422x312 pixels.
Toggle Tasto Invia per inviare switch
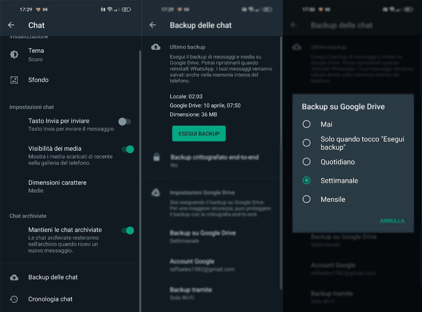pos(125,121)
